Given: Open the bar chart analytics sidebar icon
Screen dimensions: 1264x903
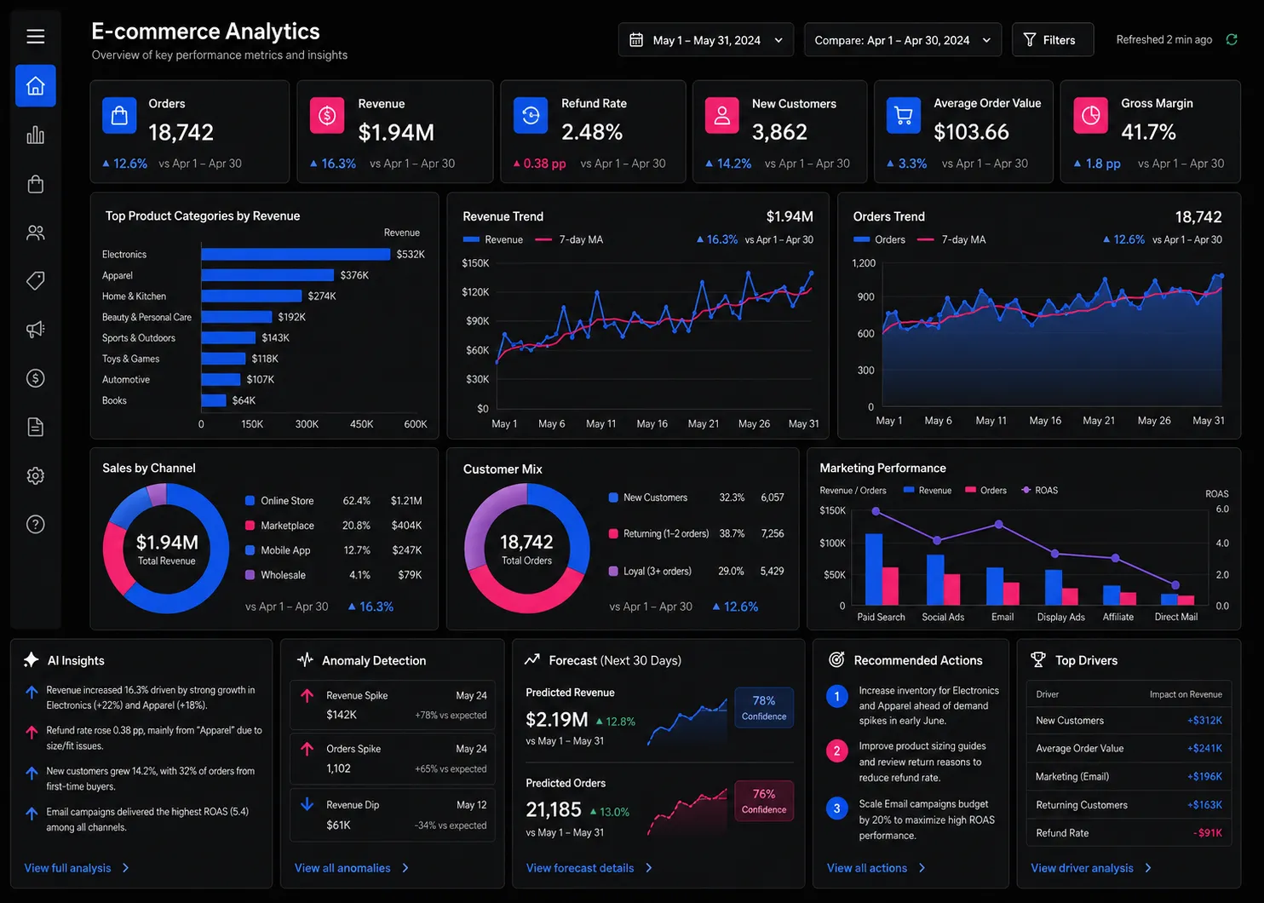Looking at the screenshot, I should [x=36, y=135].
